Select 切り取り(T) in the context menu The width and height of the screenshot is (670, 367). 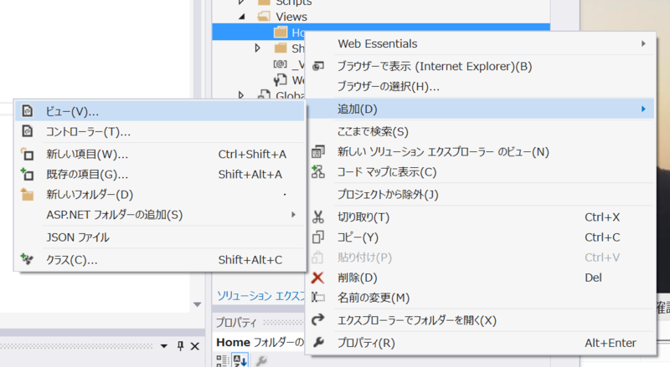[481, 217]
